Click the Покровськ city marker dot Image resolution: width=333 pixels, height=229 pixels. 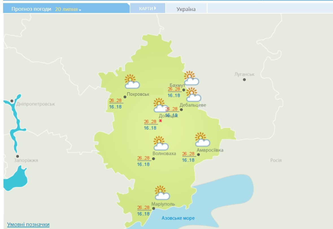(125, 97)
